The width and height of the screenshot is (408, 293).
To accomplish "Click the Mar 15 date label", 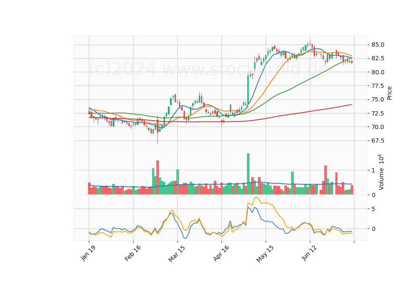I will 177,254.
